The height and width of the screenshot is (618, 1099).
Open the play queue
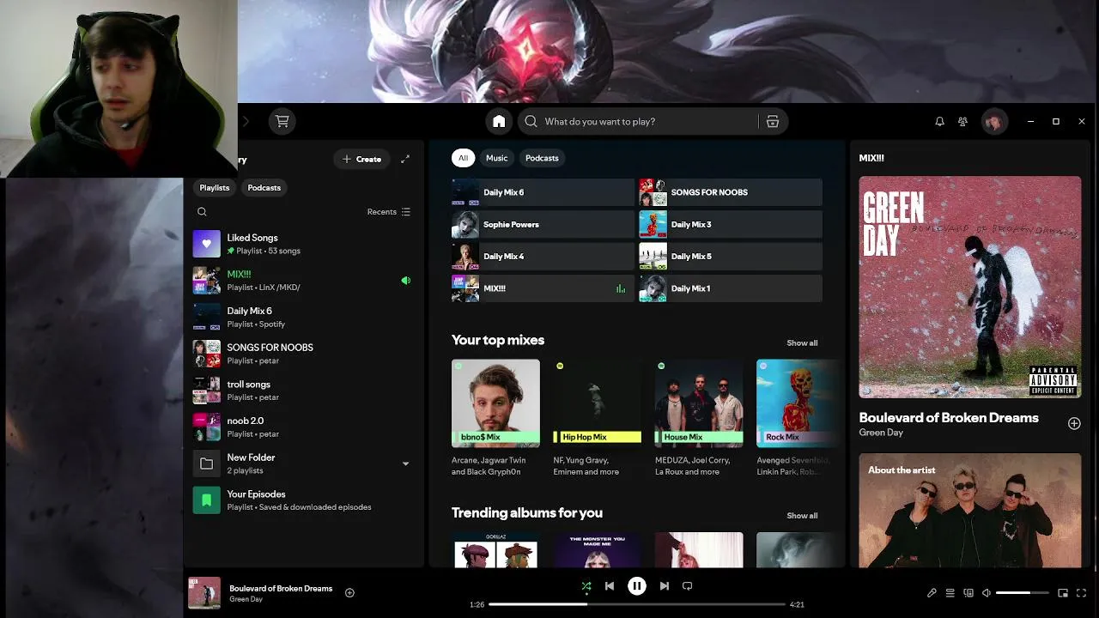click(x=950, y=593)
